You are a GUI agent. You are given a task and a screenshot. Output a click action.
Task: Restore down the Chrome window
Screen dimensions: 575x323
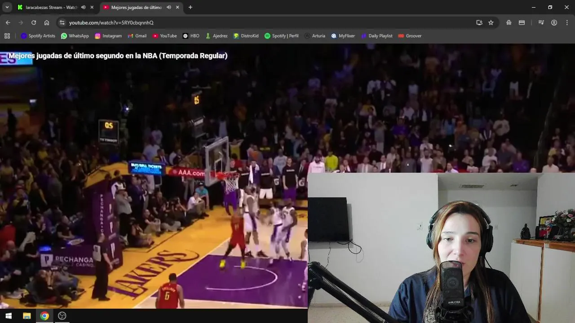(550, 7)
